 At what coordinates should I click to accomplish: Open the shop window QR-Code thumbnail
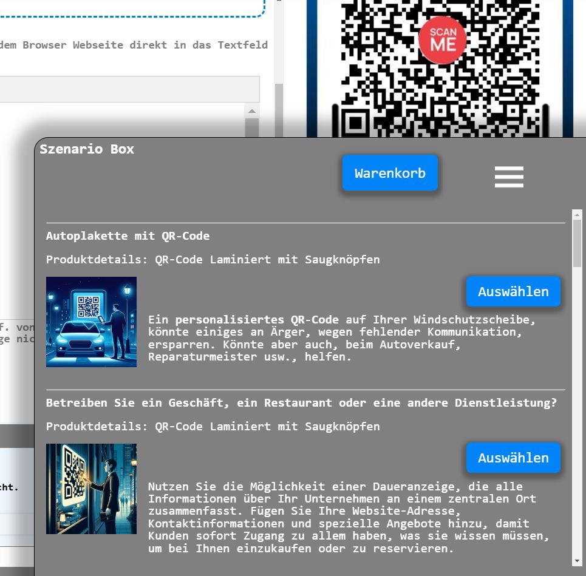[x=91, y=489]
